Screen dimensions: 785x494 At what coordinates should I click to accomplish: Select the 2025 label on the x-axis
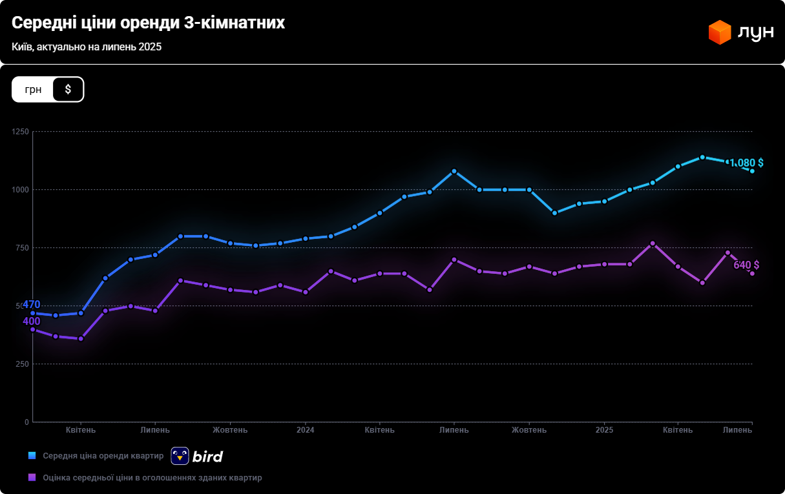(604, 430)
